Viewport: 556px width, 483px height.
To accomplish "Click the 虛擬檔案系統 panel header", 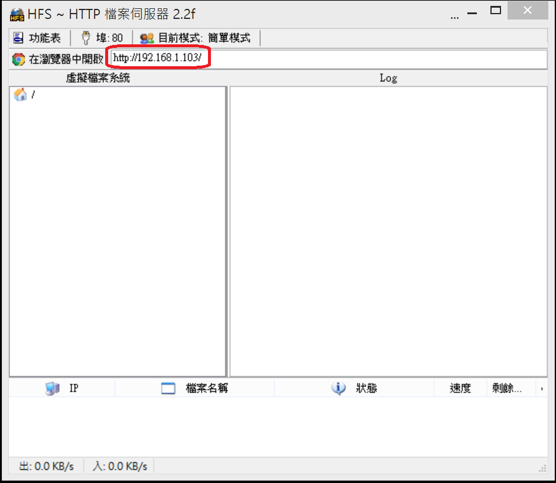I will (x=98, y=77).
